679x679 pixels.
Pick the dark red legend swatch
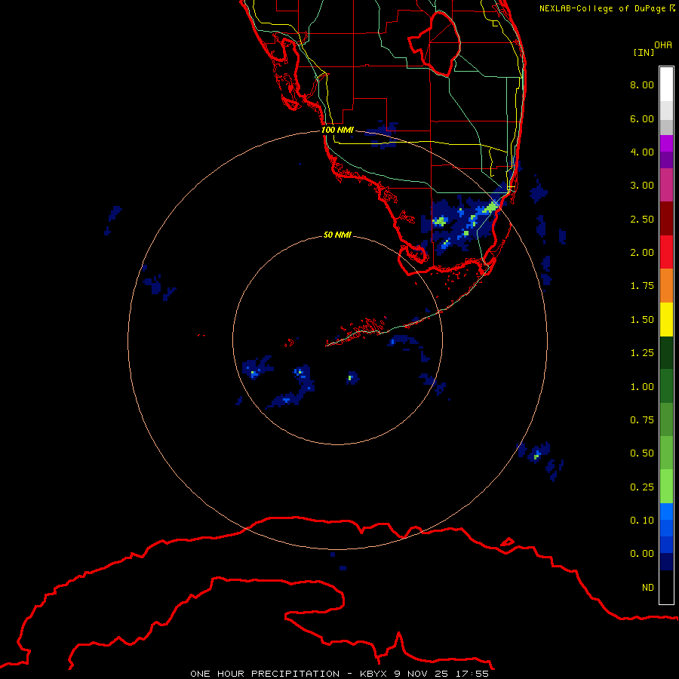(666, 219)
